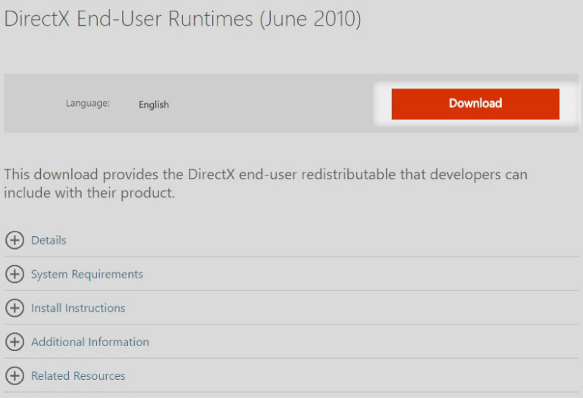Open the Install Instructions link
The height and width of the screenshot is (398, 583).
[78, 308]
